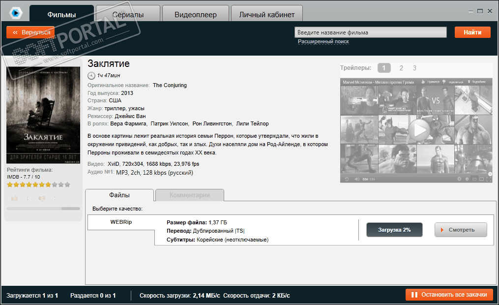
Task: Click the trailer progress bar knob
Action: (x=490, y=174)
